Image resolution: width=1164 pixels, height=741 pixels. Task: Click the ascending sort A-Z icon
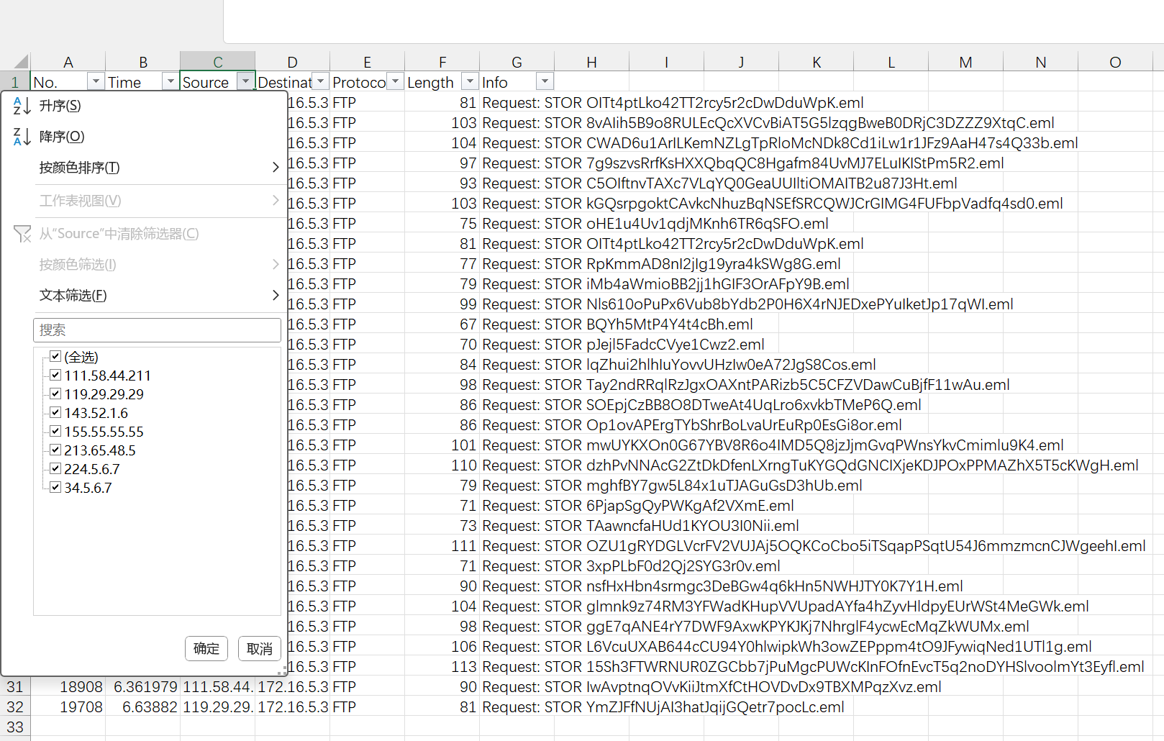pyautogui.click(x=22, y=106)
